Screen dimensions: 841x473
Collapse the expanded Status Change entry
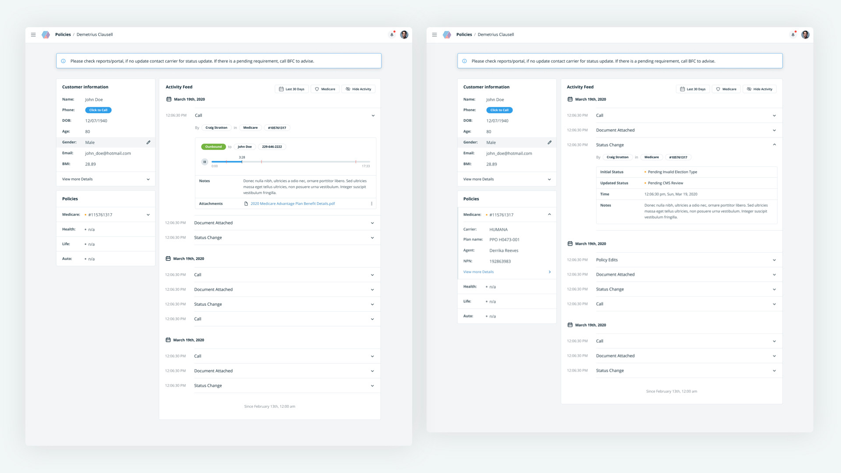(774, 145)
